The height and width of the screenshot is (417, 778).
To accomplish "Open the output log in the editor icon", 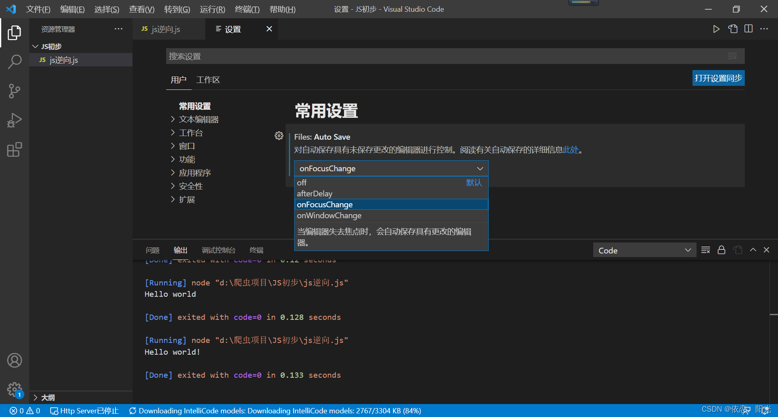I will [737, 250].
